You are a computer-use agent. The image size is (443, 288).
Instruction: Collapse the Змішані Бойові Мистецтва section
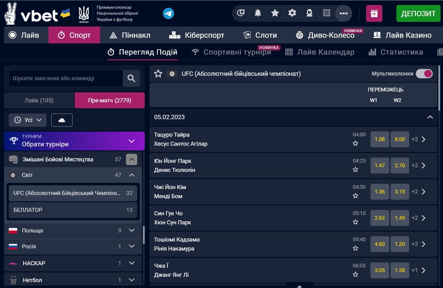[x=132, y=159]
